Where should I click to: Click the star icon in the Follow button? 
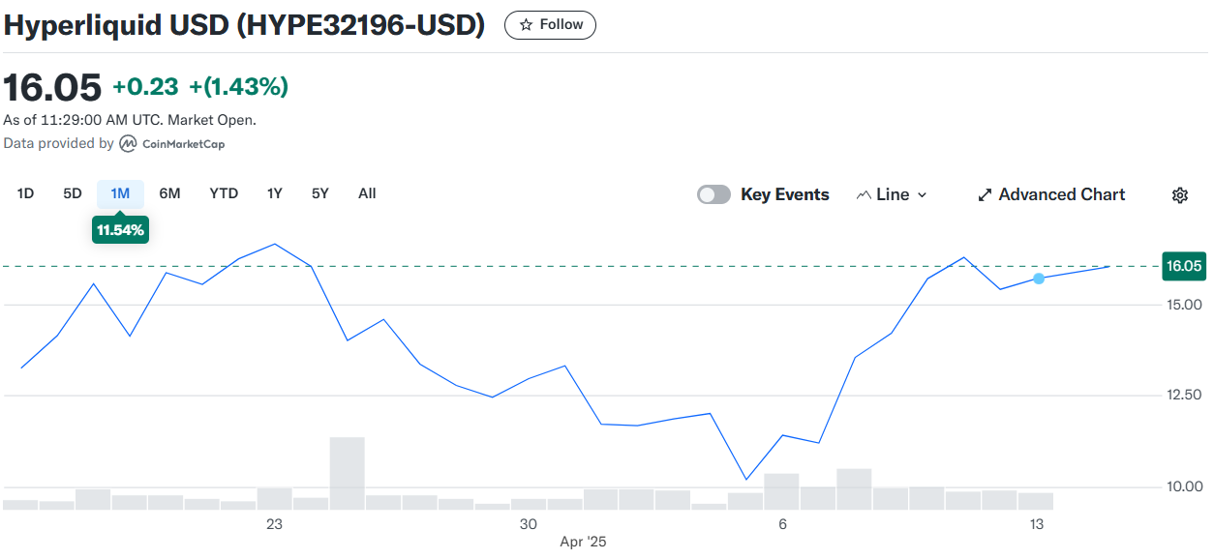pyautogui.click(x=526, y=25)
